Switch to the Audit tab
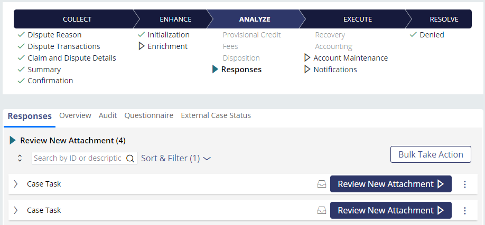The height and width of the screenshot is (225, 485). coord(108,115)
